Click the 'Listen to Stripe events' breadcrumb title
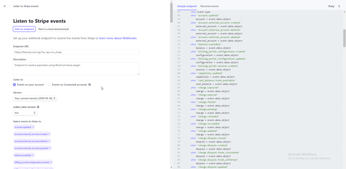 26,6
